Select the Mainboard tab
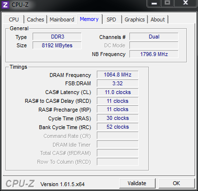This screenshot has width=198, height=191. coord(62,19)
